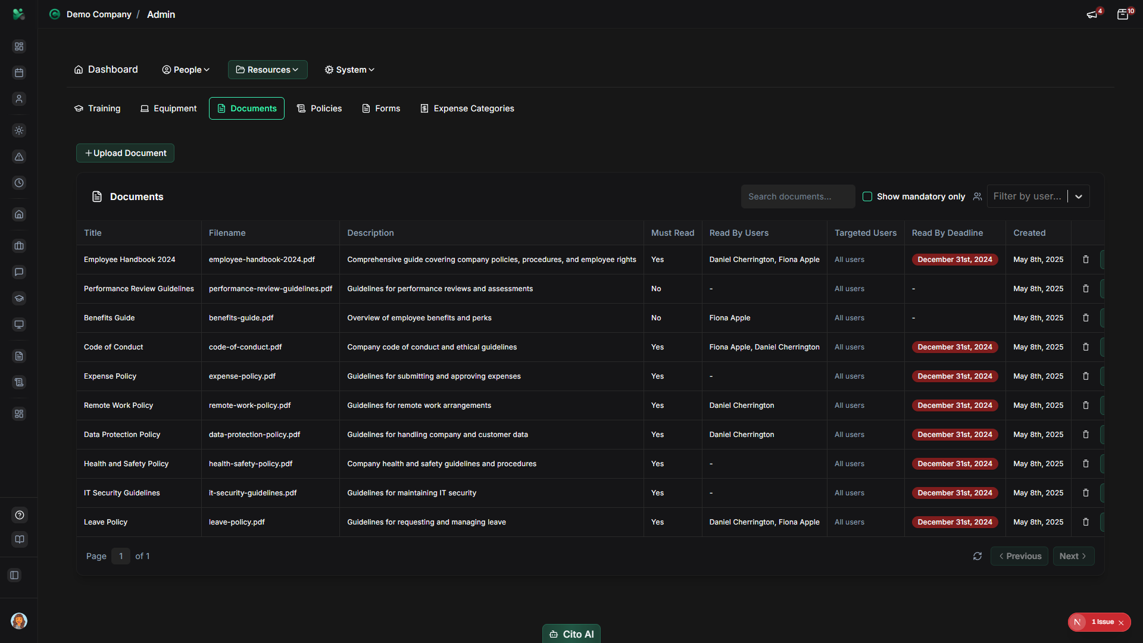
Task: Click the warning triangle icon in sidebar
Action: coord(19,157)
